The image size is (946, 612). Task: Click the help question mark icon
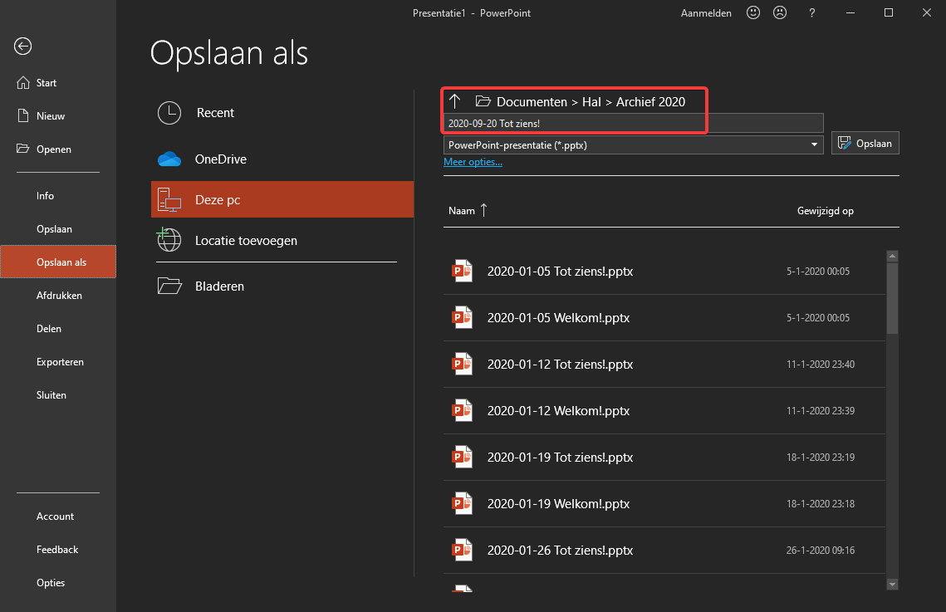click(812, 12)
